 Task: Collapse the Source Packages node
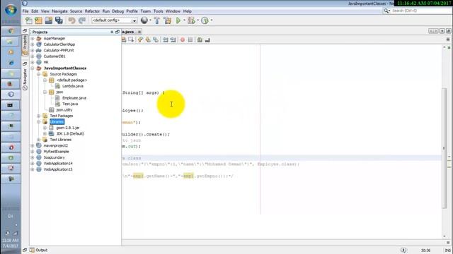(x=39, y=74)
